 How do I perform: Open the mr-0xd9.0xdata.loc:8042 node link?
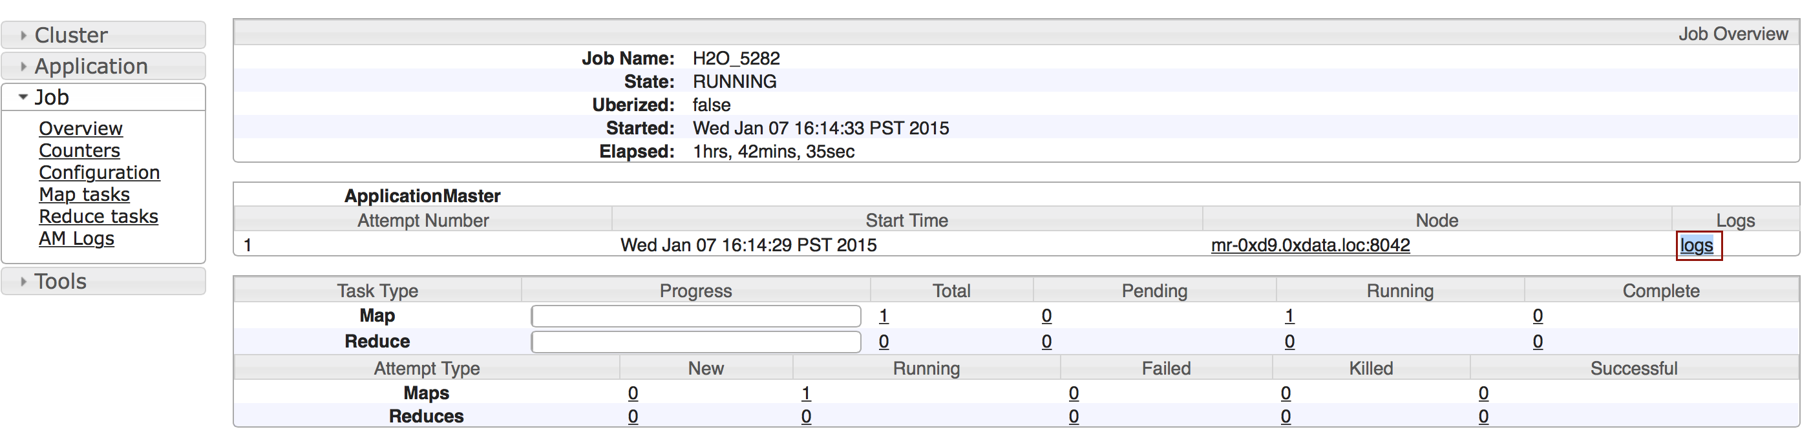click(1309, 245)
